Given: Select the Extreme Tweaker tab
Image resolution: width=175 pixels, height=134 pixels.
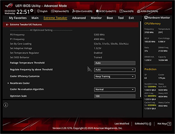Looking at the screenshot, I should click(x=55, y=18).
